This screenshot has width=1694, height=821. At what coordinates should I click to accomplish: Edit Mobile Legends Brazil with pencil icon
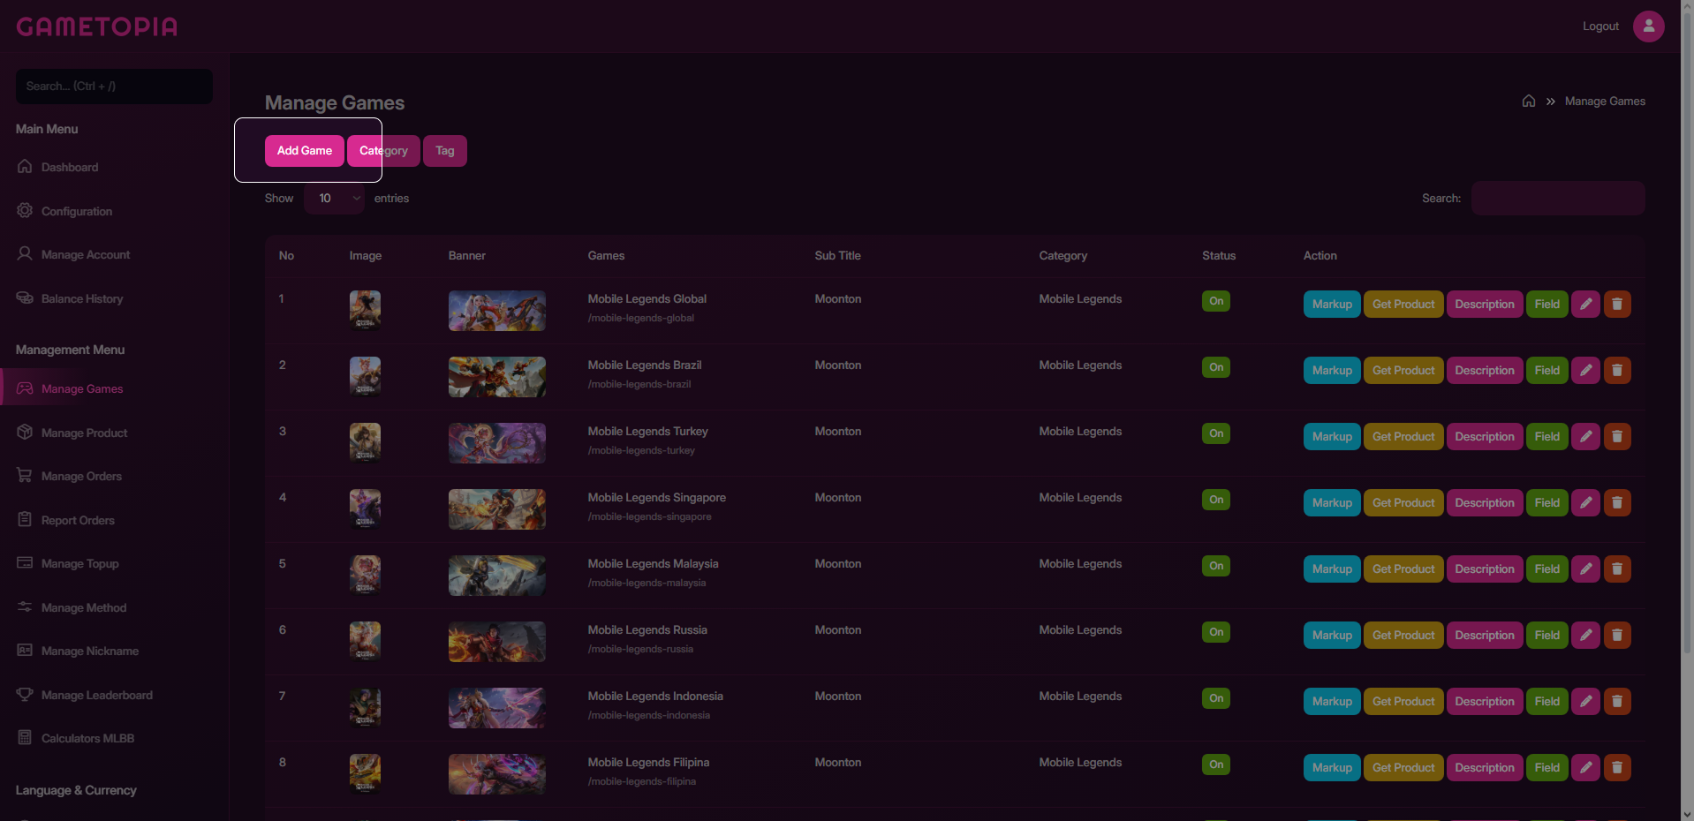tap(1585, 371)
